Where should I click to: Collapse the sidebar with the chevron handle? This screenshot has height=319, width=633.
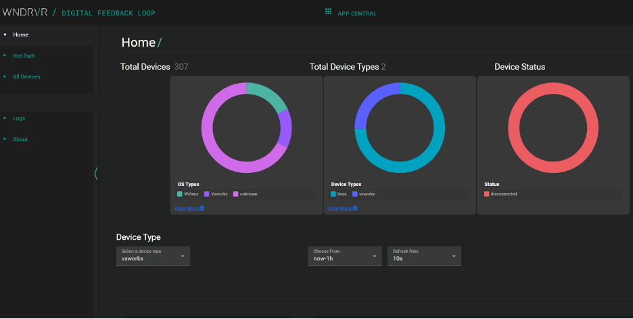coord(95,174)
